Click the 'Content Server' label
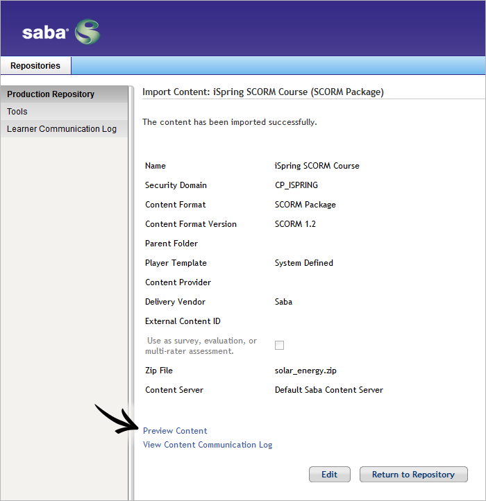 click(x=174, y=390)
